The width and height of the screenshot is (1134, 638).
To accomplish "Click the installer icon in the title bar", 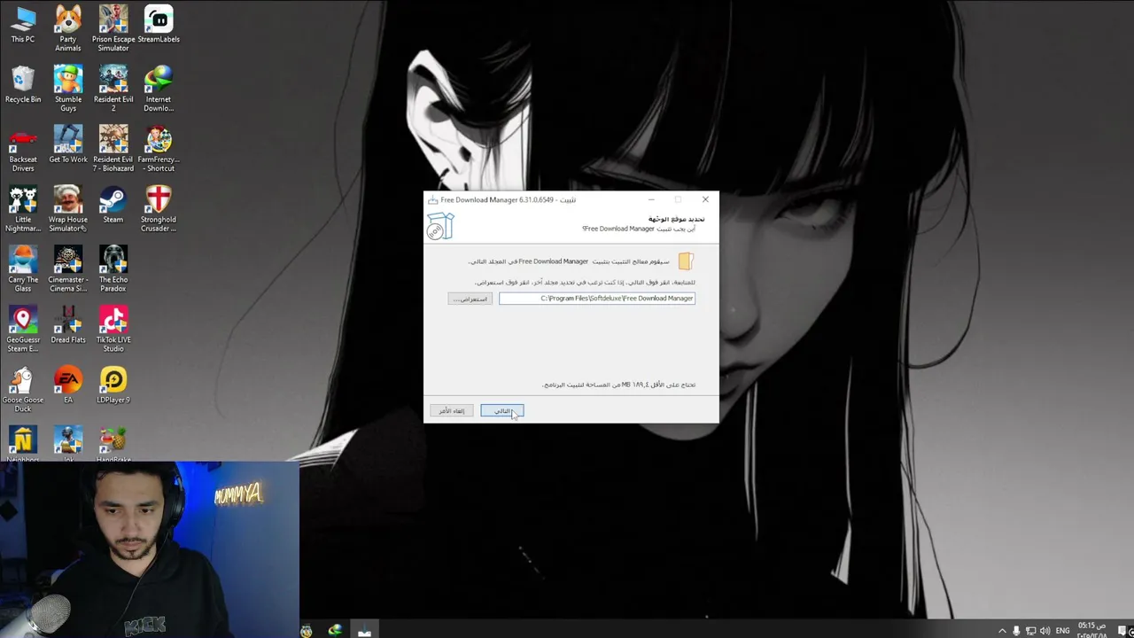I will pos(432,200).
